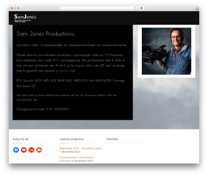Open a new tab with plus button
This screenshot has width=208, height=176.
pyautogui.click(x=197, y=9)
